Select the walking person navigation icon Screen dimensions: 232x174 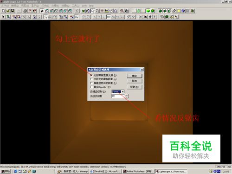(x=150, y=17)
